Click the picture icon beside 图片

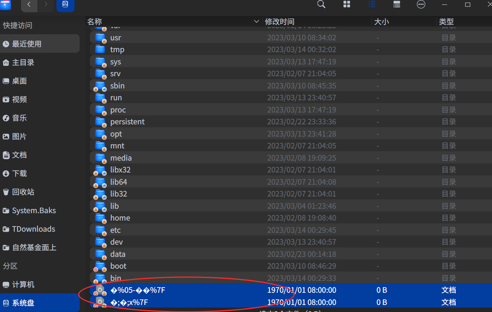(6, 137)
